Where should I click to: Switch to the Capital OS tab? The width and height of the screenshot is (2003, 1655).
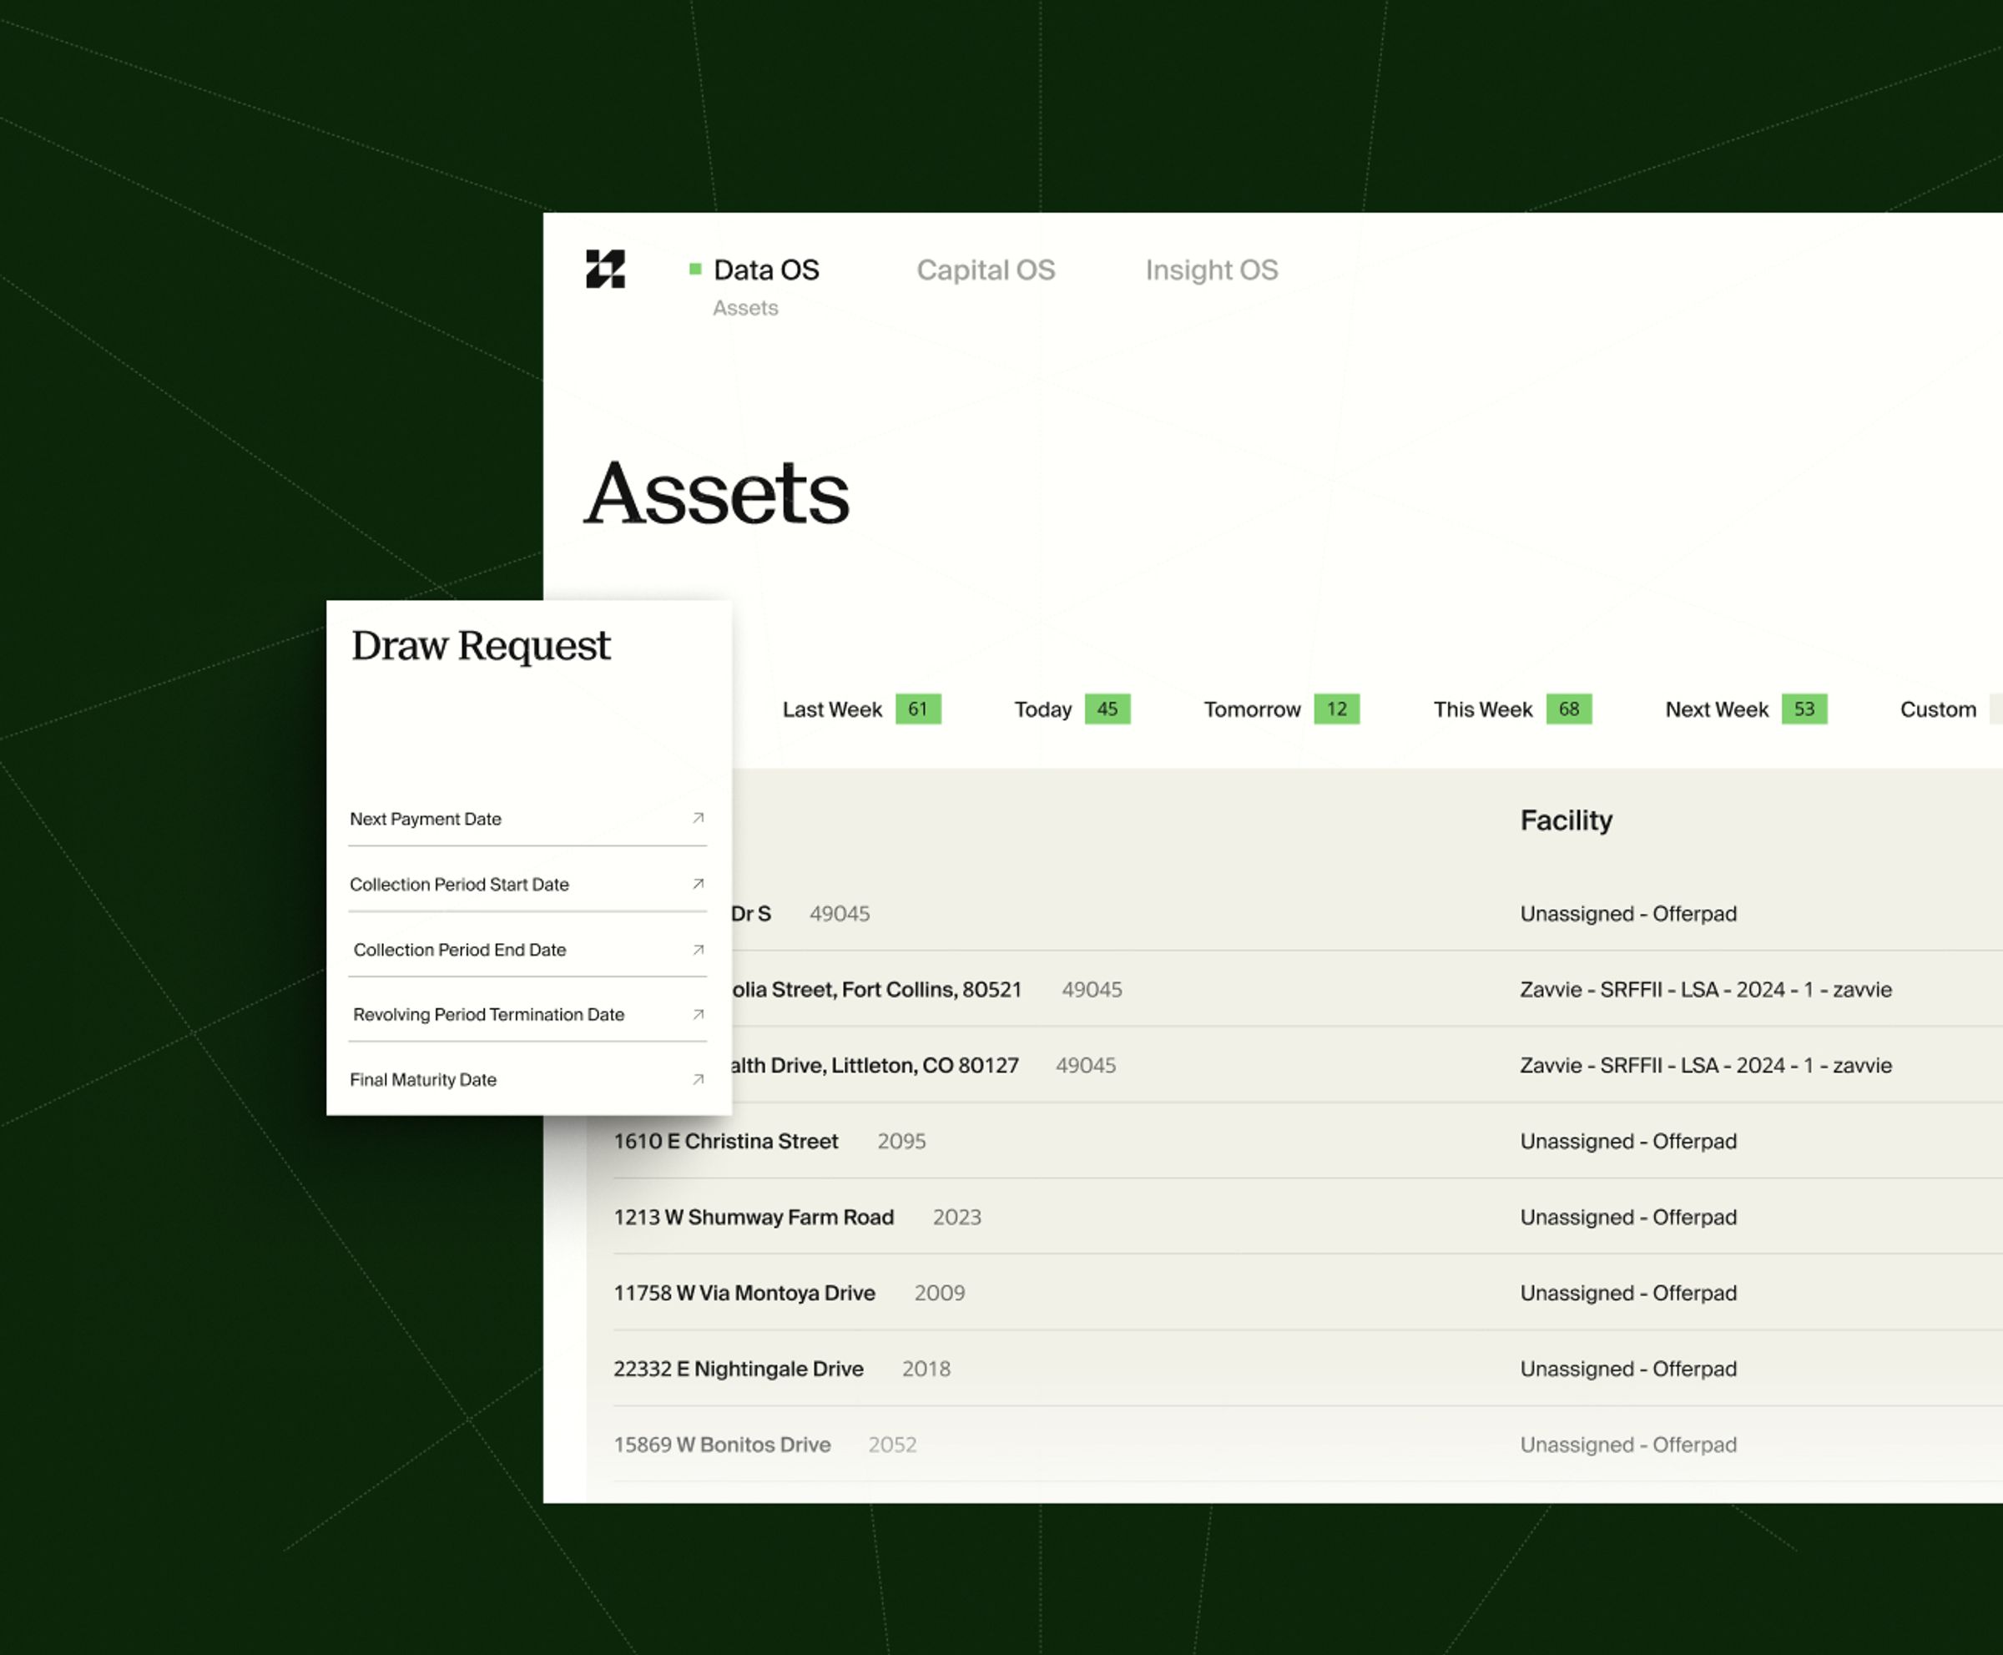pos(986,270)
